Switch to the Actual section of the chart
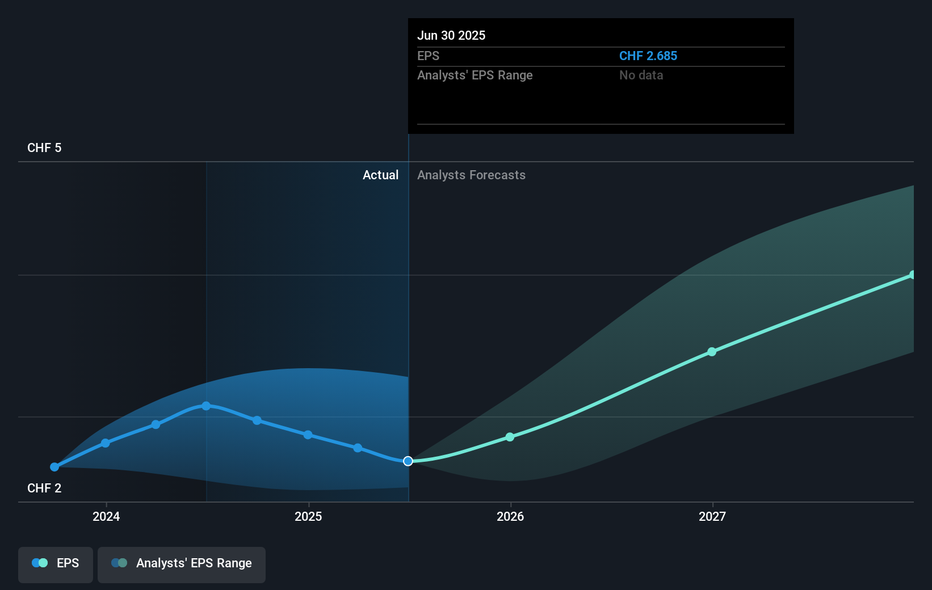 pos(380,175)
